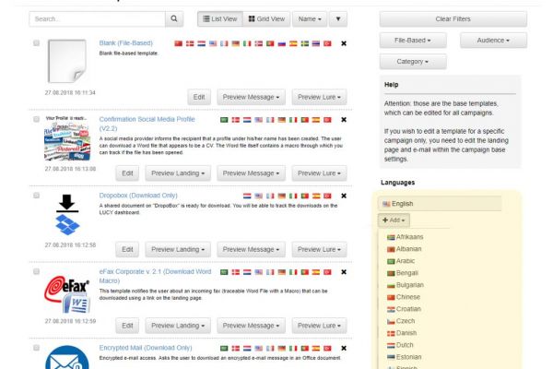Open Preview Message dropdown for Blank template

[x=251, y=97]
